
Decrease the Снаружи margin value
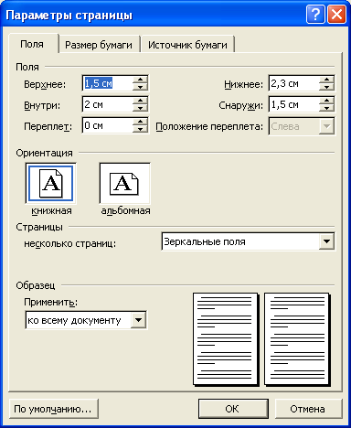tap(326, 108)
